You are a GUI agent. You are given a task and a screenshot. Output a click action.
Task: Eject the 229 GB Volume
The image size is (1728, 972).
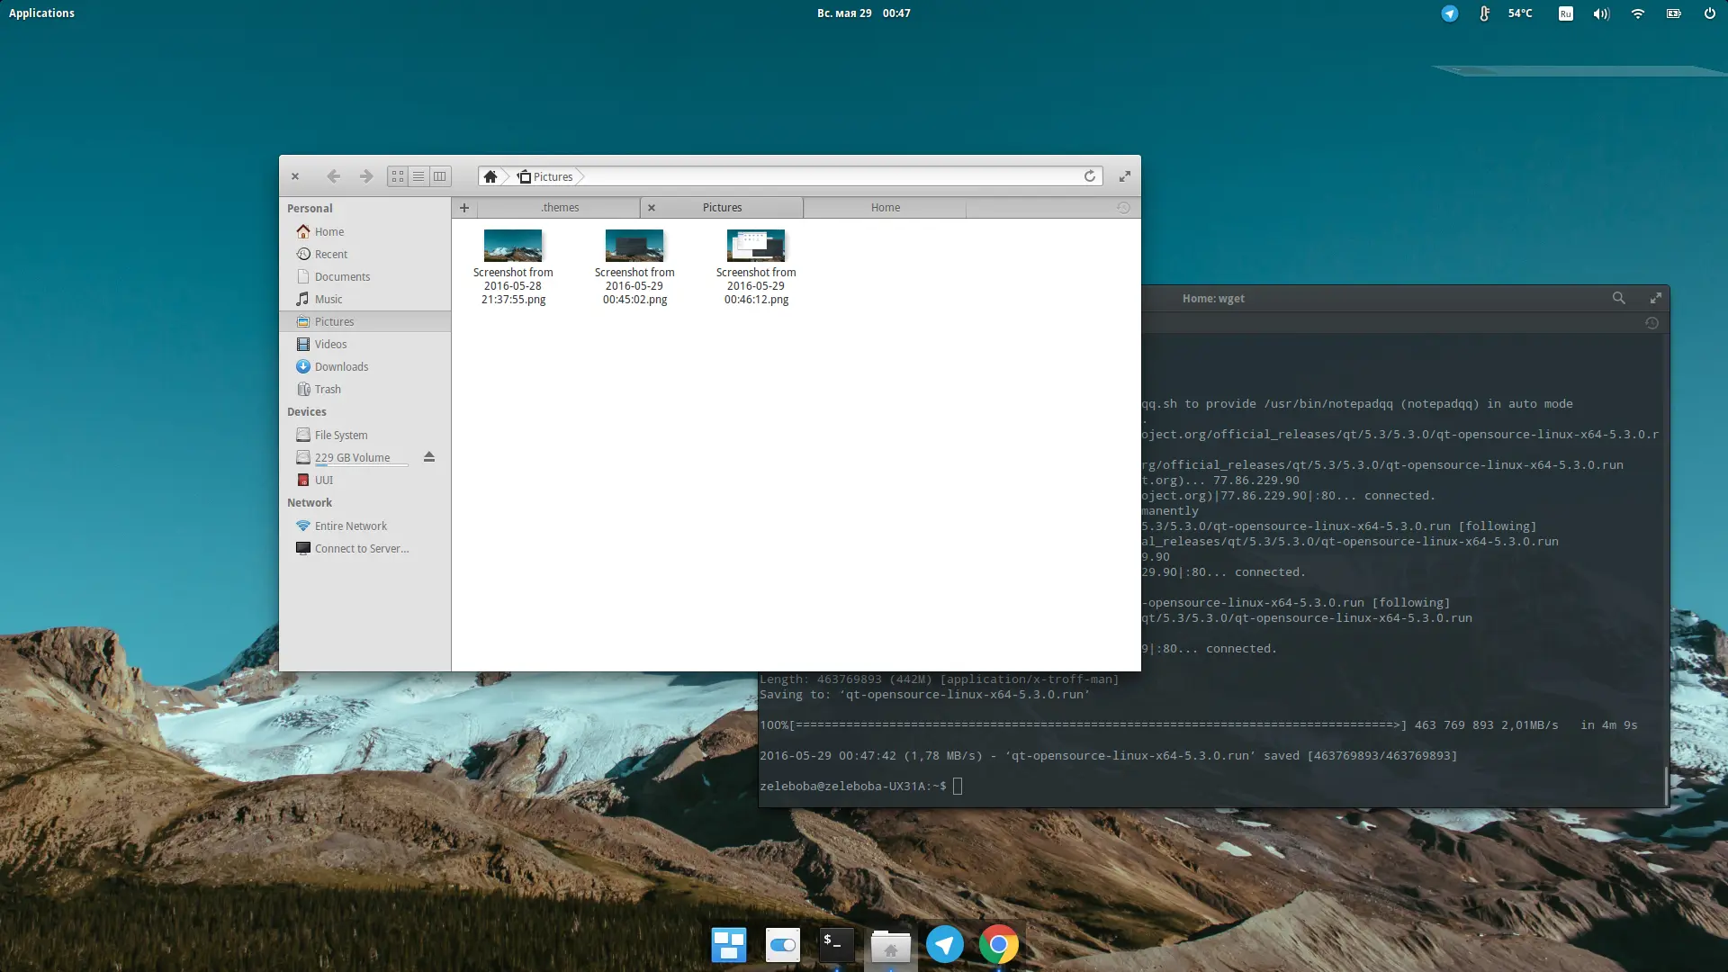[x=429, y=457]
